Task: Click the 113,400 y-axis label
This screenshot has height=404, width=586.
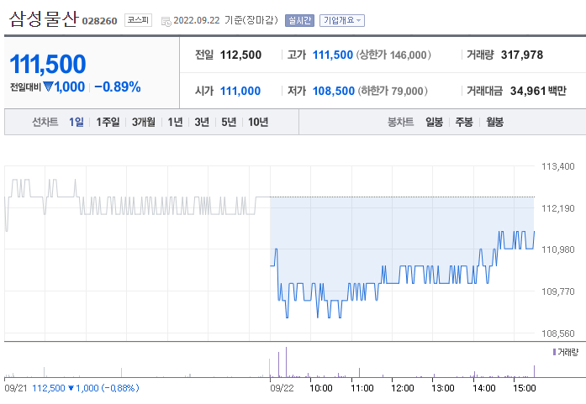Action: [558, 166]
